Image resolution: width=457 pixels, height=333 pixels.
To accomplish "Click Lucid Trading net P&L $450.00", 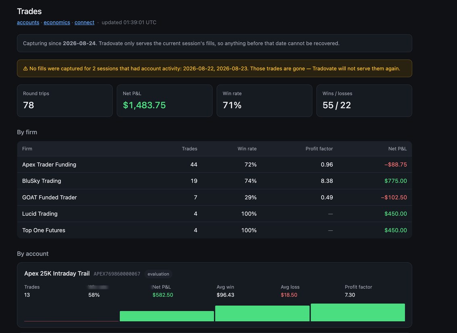I will 396,214.
